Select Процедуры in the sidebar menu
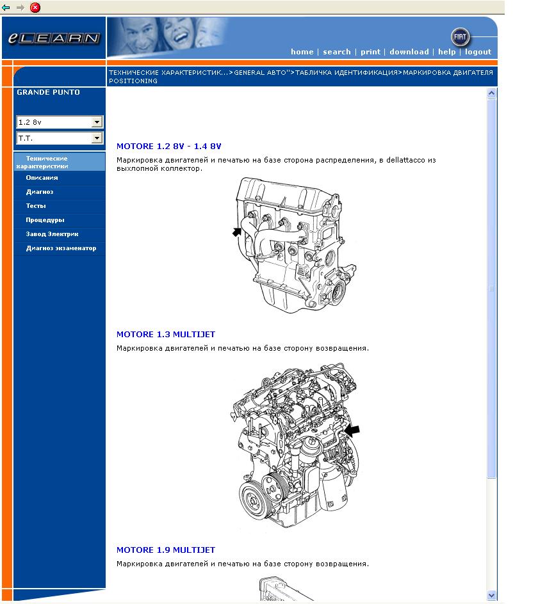Viewport: 538px width, 604px height. (x=45, y=220)
